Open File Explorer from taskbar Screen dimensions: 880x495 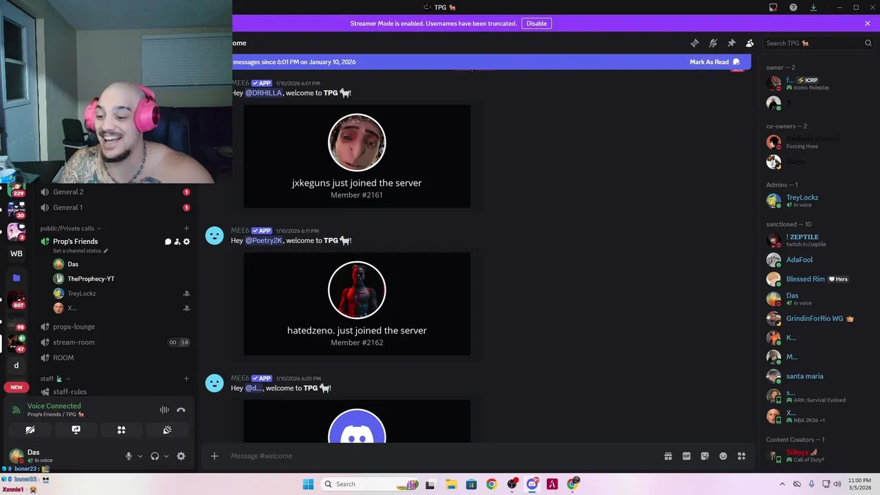[450, 484]
